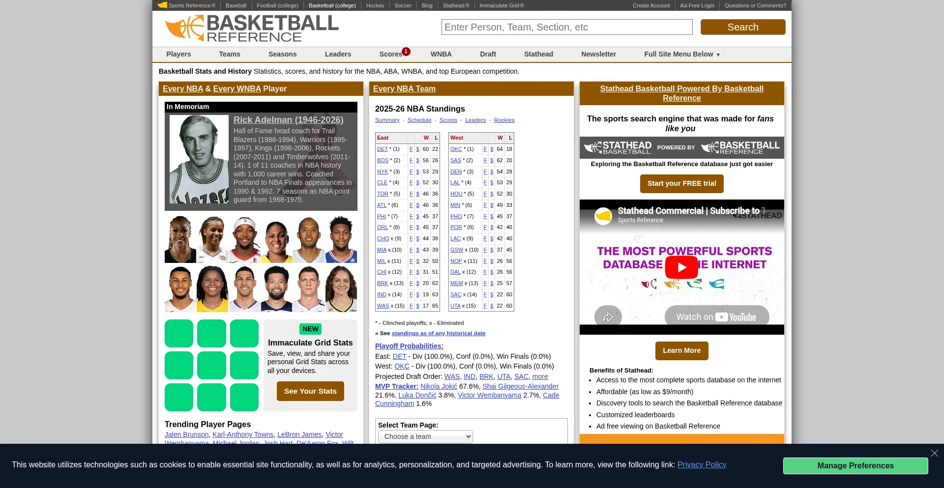Open the Karl-Anthony Towns trending link
944x488 pixels.
[243, 434]
